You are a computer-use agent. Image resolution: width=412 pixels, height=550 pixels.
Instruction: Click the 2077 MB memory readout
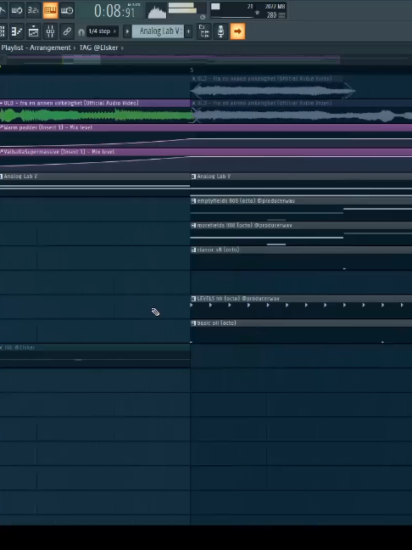pos(275,7)
